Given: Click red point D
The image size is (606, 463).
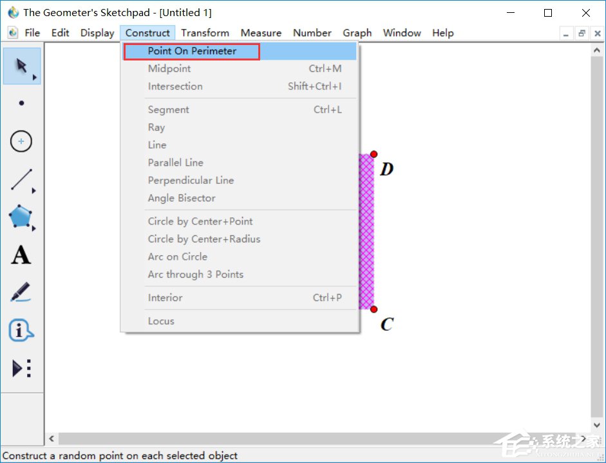Looking at the screenshot, I should 374,154.
